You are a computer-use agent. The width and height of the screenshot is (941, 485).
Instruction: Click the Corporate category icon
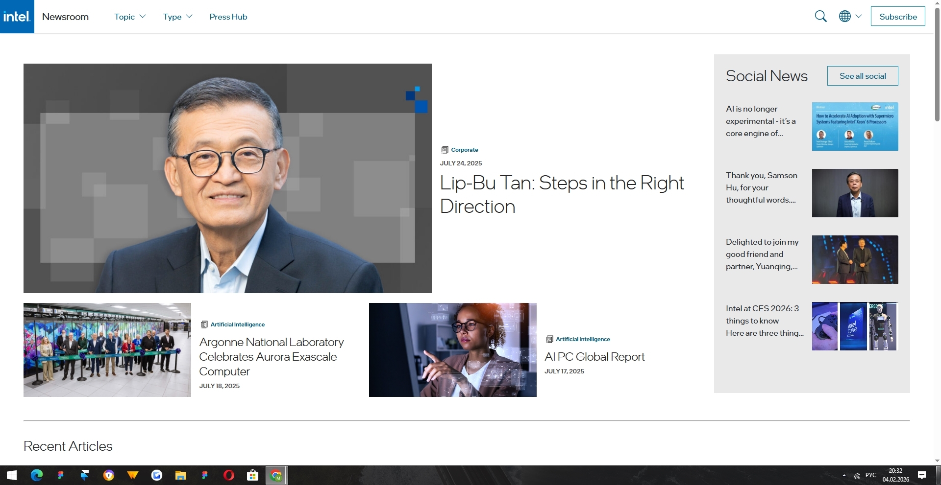(x=445, y=150)
